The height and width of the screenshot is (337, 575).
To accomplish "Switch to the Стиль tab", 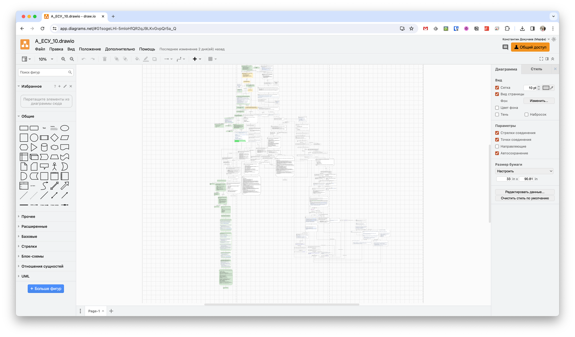I will tap(536, 69).
